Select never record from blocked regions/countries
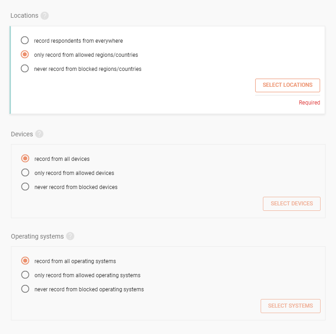The height and width of the screenshot is (334, 336). coord(25,69)
